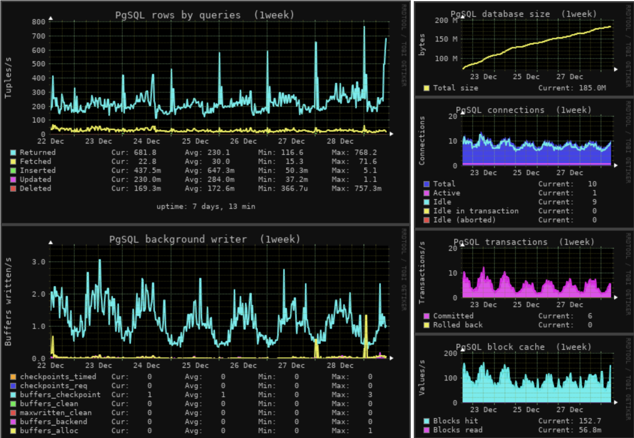Select the Committed legend label
The width and height of the screenshot is (634, 438).
[x=453, y=316]
